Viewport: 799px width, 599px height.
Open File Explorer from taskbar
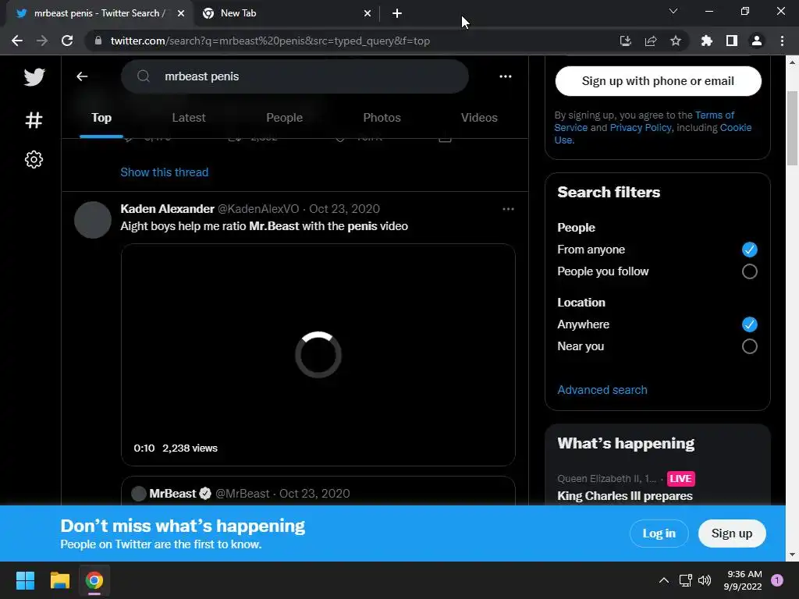(59, 580)
